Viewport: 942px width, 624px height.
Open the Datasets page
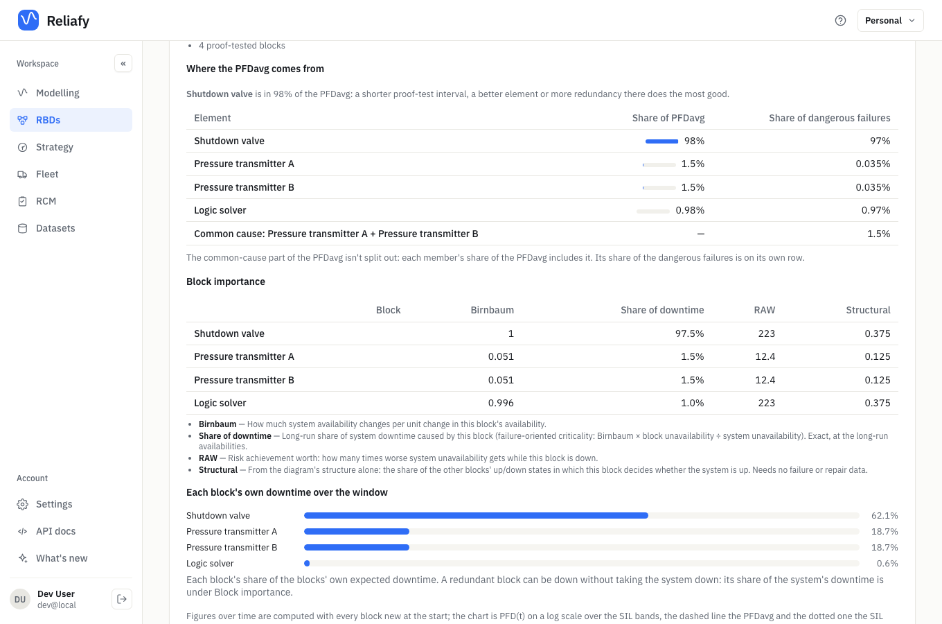coord(71,228)
